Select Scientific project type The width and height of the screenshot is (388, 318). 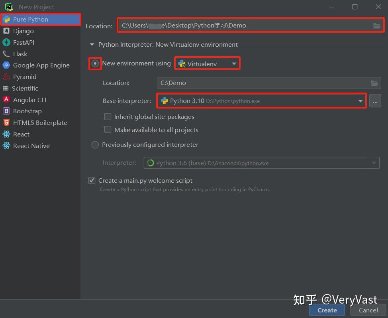[x=41, y=88]
